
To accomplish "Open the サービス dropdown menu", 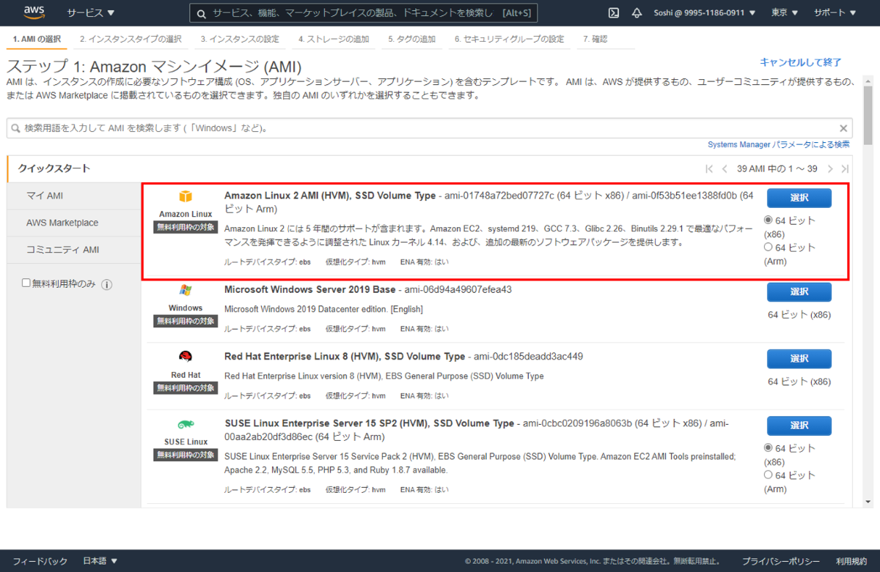I will 91,13.
